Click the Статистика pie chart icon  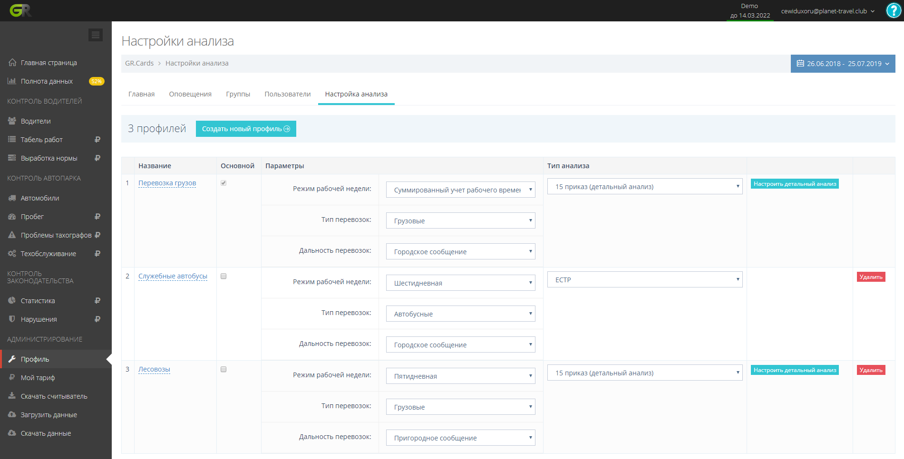12,301
